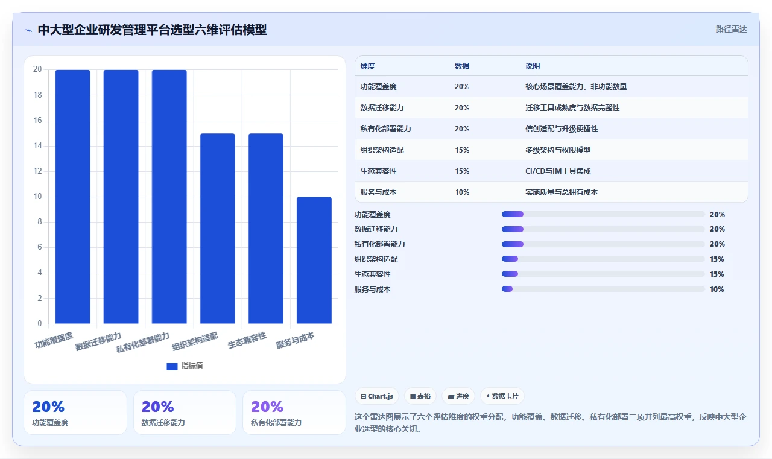Click the 路径雷达 label in the header

pyautogui.click(x=731, y=29)
